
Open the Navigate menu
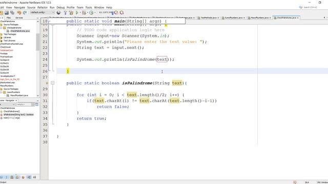point(19,7)
